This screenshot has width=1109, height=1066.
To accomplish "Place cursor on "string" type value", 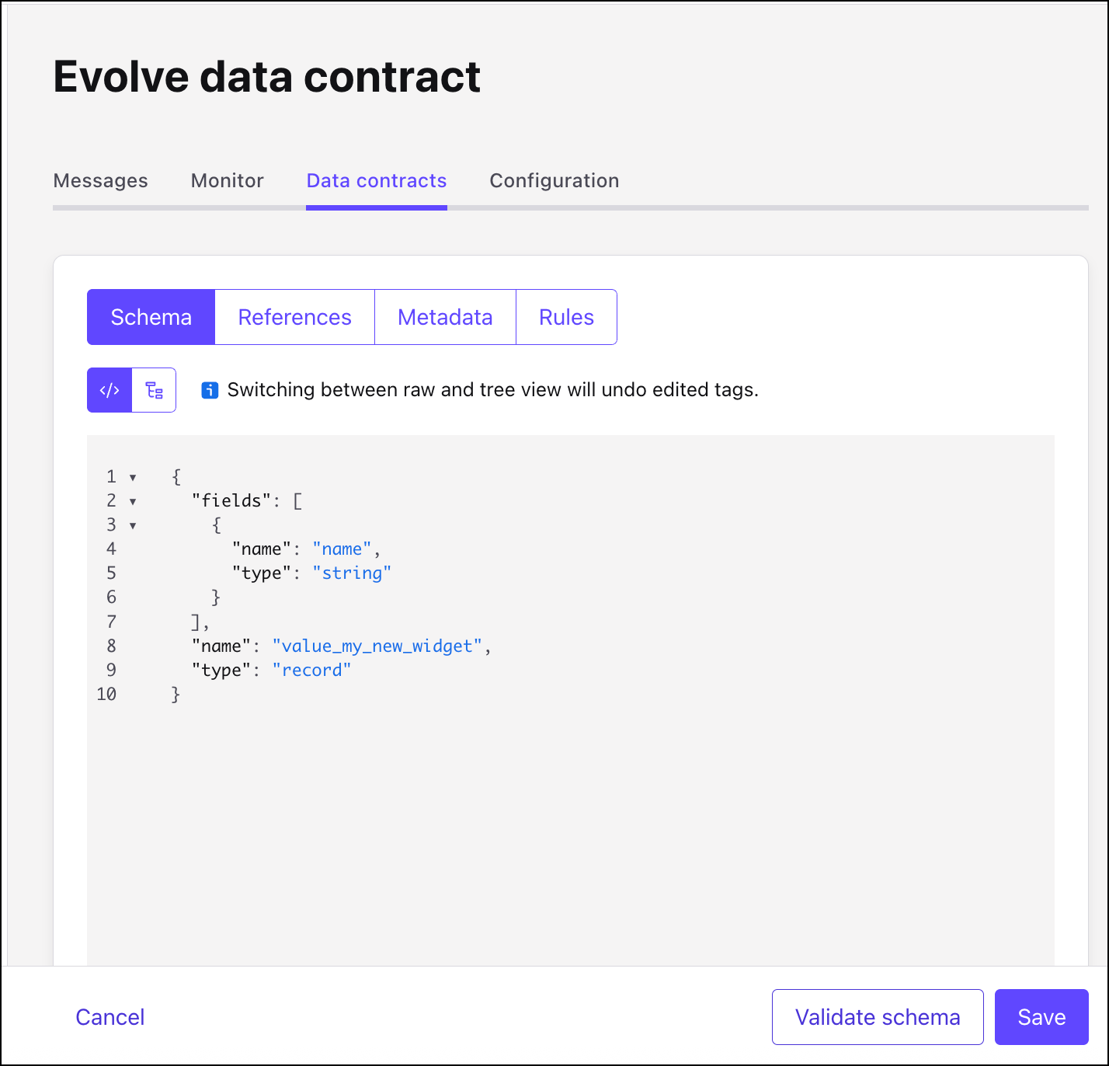I will tap(352, 573).
